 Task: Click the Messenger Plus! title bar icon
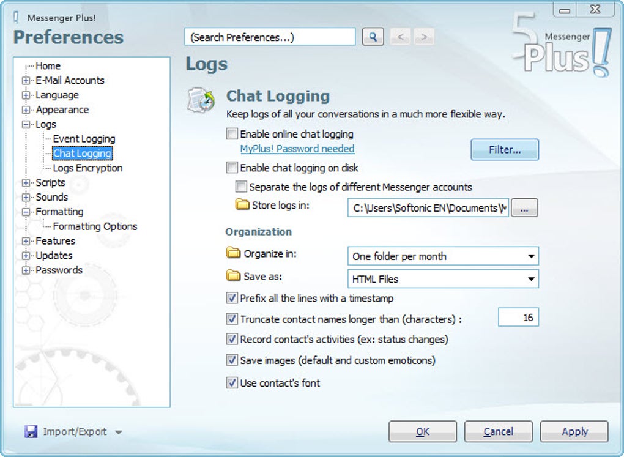(17, 17)
